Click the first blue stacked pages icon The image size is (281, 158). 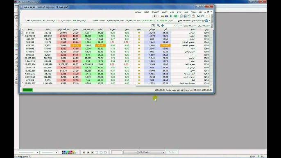(181, 16)
